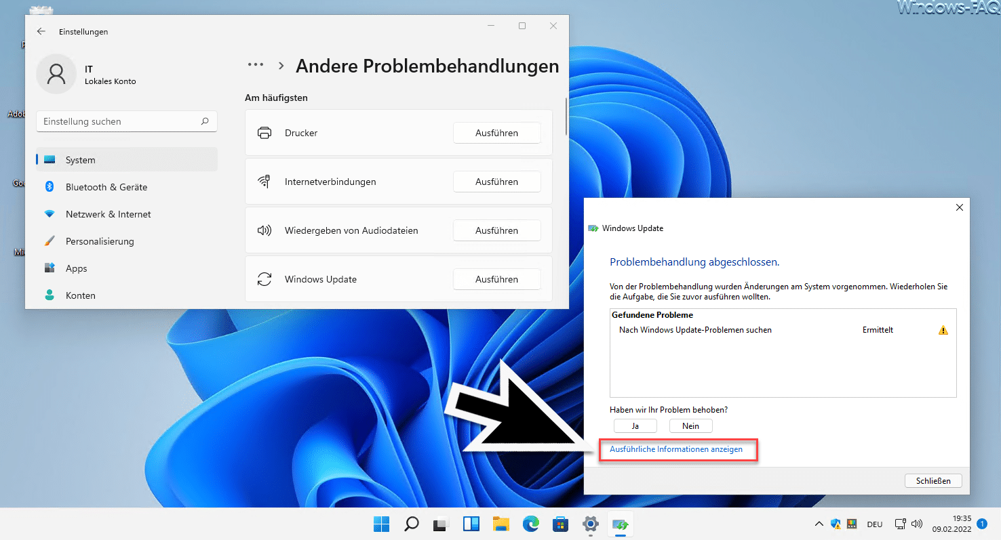Show hidden system tray icons
Screen dimensions: 1001x540
[x=819, y=524]
